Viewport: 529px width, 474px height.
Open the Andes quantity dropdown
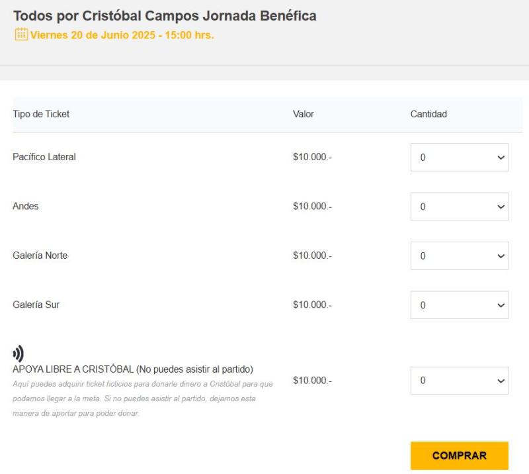coord(459,207)
